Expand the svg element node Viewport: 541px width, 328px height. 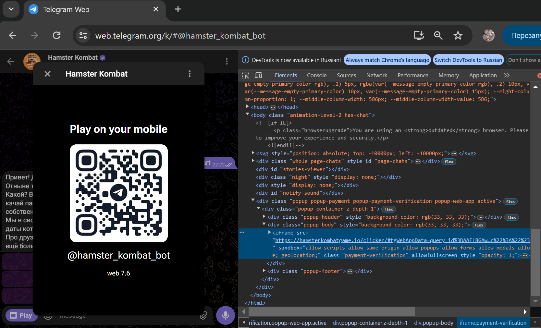(253, 152)
